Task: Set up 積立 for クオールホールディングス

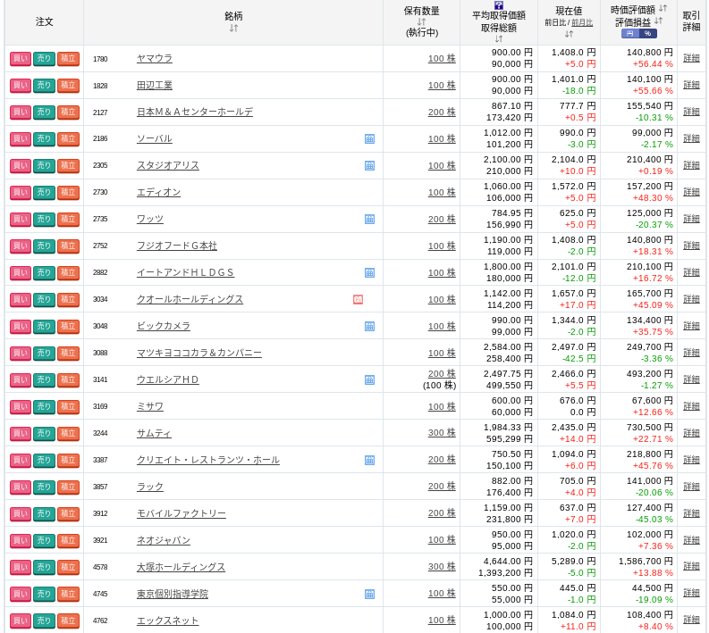Action: point(68,299)
